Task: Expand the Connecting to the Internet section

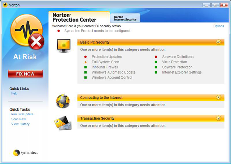Action: pos(219,98)
